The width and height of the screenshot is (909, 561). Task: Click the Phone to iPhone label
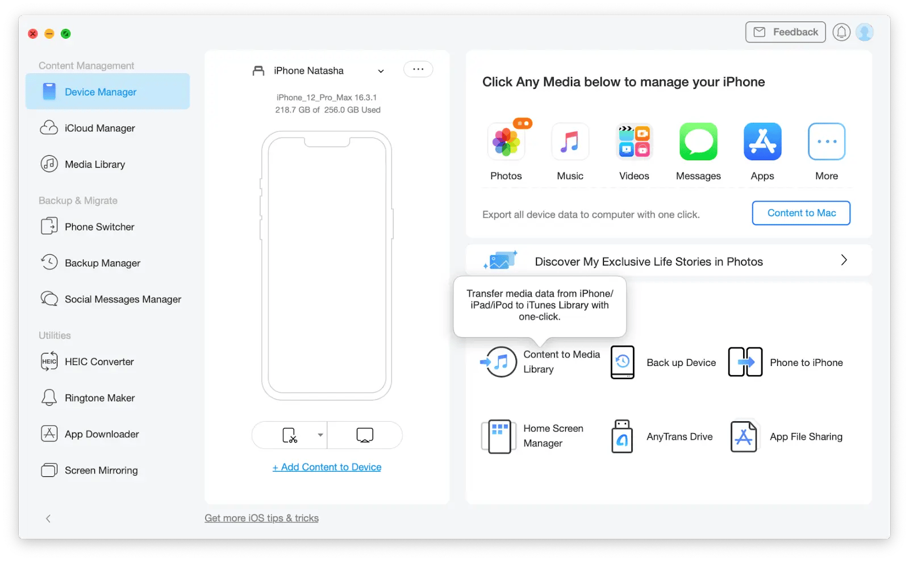(x=806, y=363)
